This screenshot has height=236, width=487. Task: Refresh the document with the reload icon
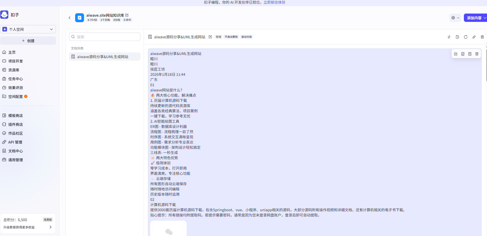tap(466, 37)
